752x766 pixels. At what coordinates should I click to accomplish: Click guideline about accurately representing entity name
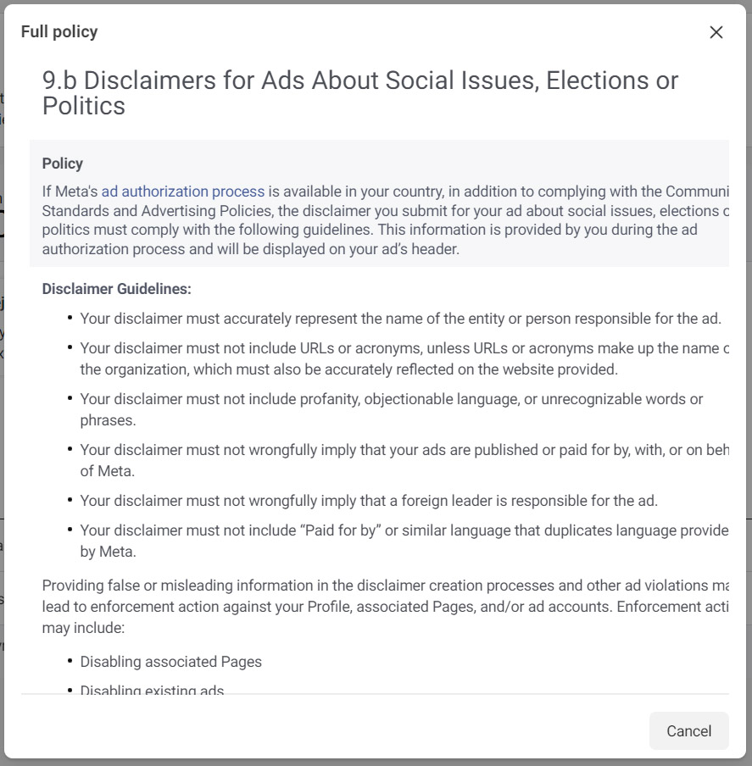400,319
